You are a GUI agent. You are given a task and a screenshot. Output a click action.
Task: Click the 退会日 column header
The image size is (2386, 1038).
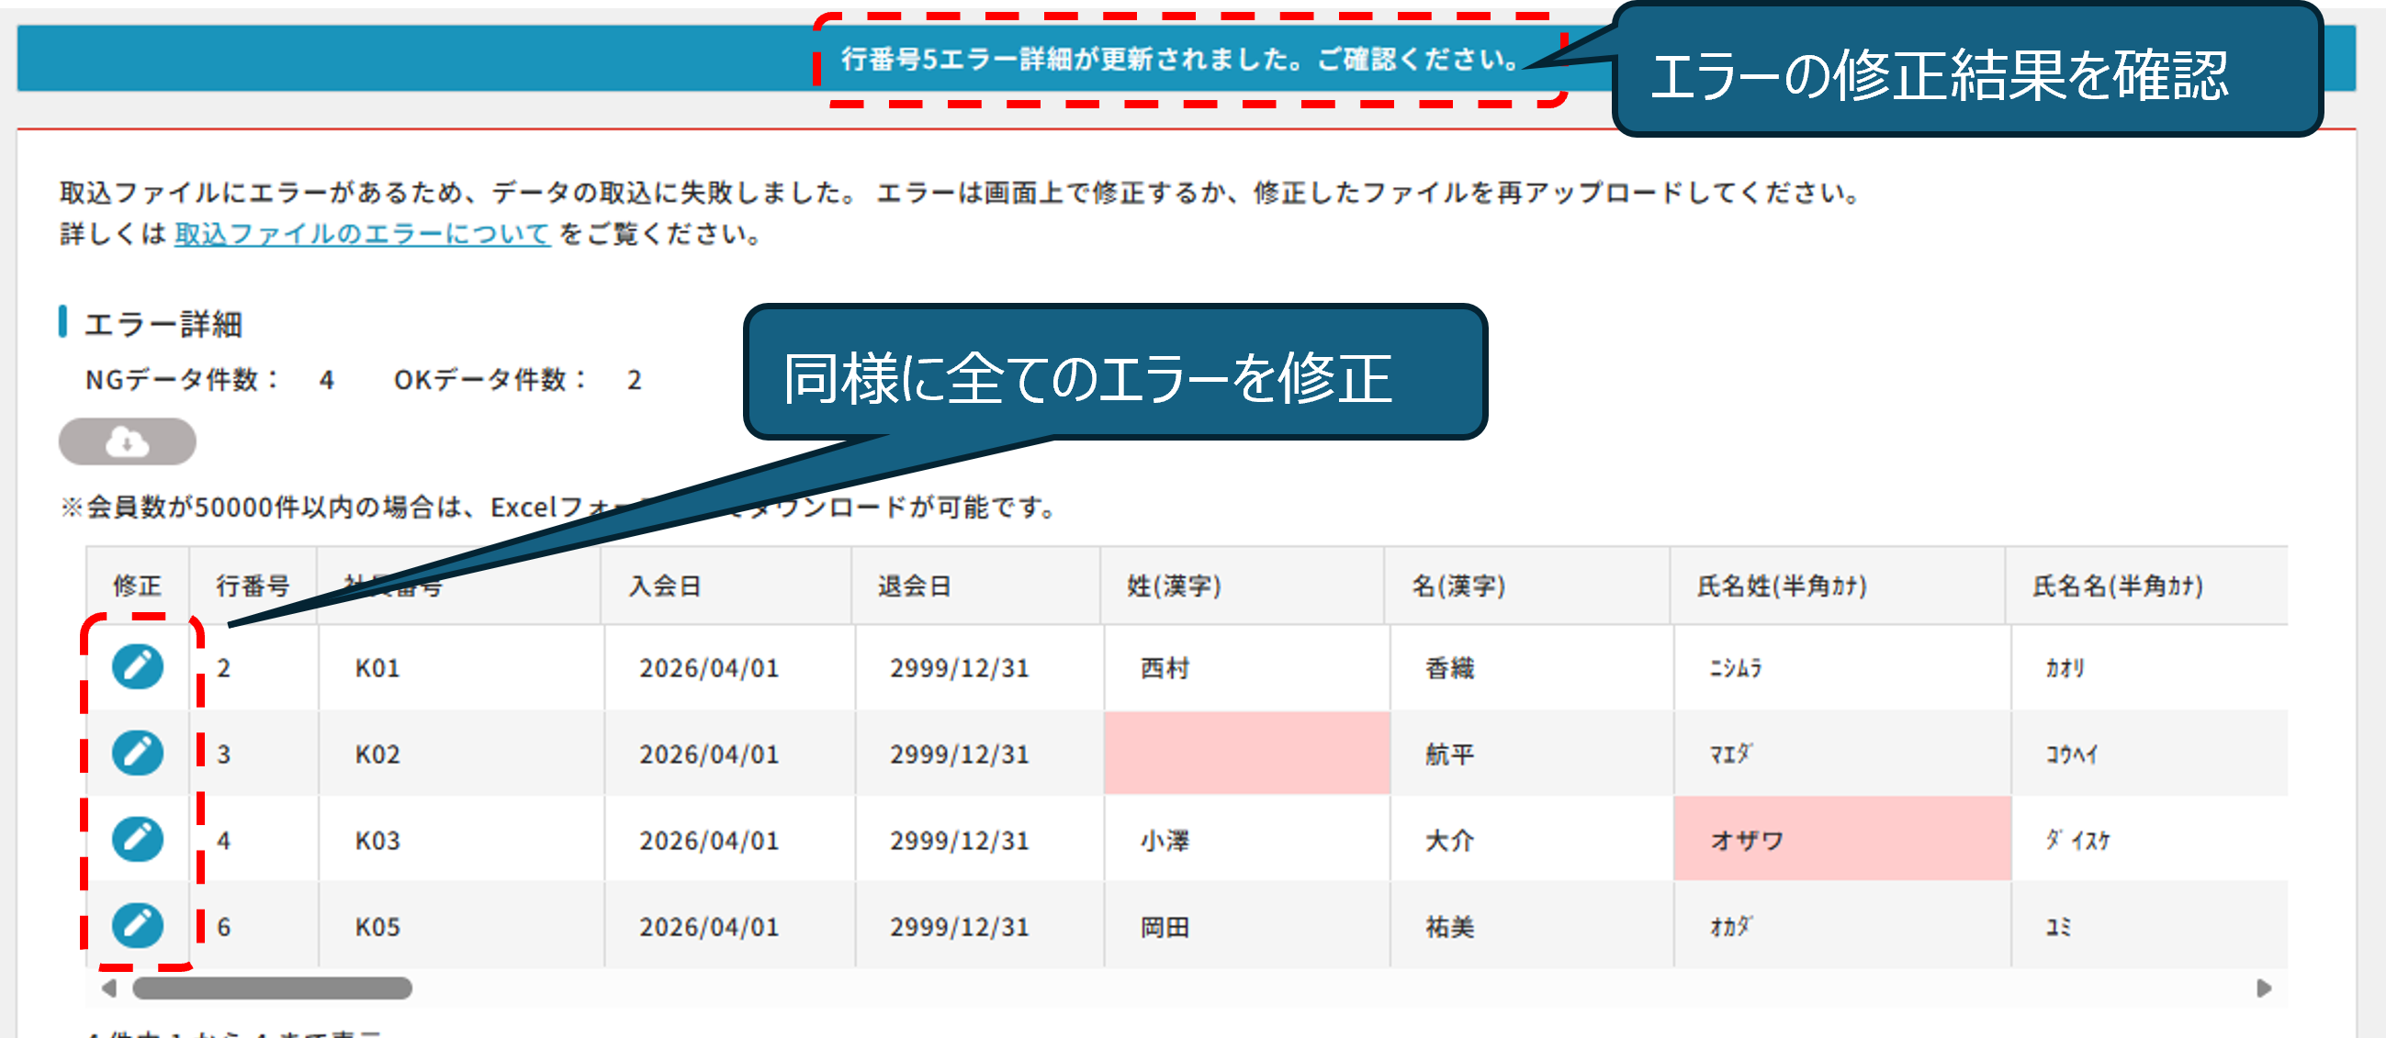coord(914,586)
